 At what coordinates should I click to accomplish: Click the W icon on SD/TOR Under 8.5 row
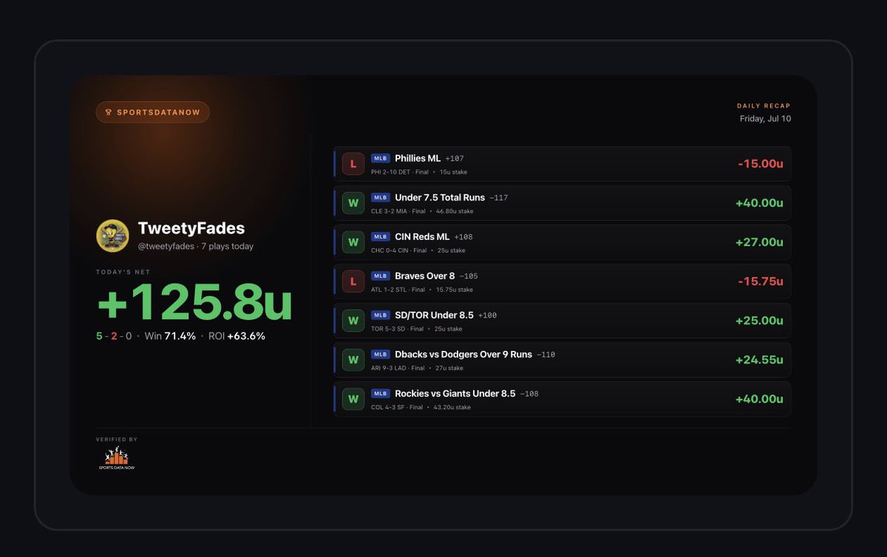(353, 321)
